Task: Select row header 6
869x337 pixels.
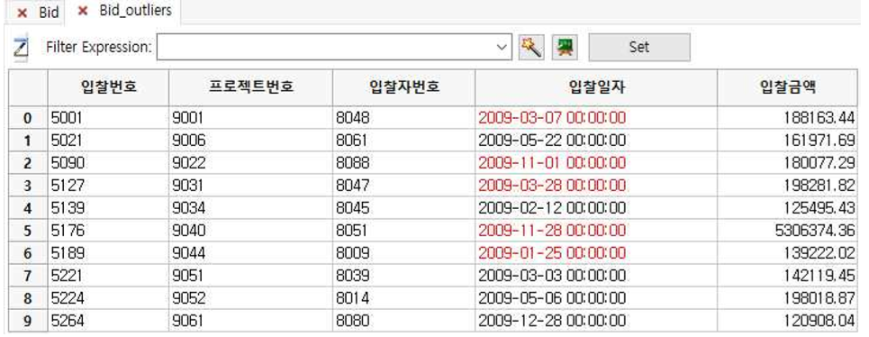Action: point(28,253)
